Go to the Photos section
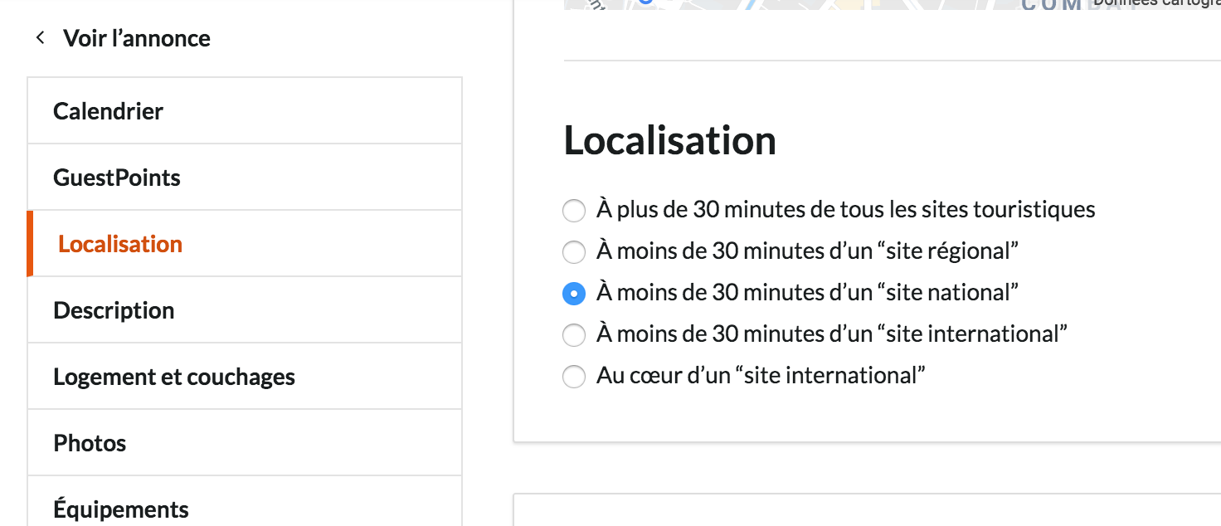This screenshot has height=526, width=1221. pyautogui.click(x=90, y=442)
